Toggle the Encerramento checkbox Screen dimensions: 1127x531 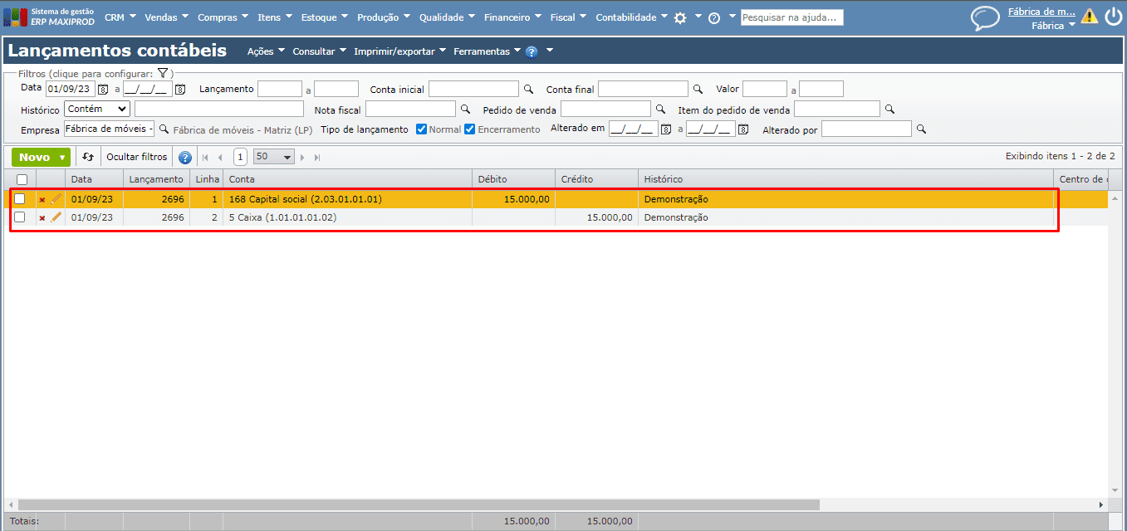[470, 129]
